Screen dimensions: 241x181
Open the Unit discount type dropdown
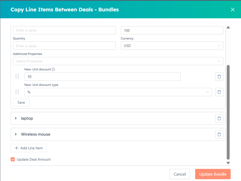click(x=118, y=92)
